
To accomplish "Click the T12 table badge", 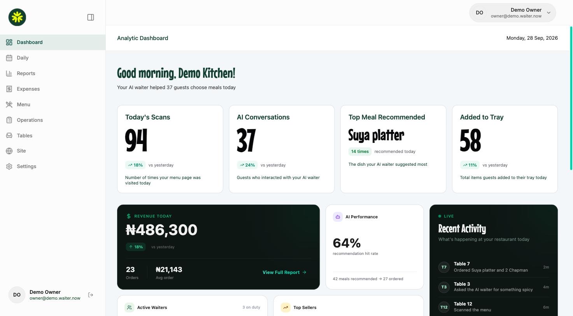I will (x=444, y=307).
